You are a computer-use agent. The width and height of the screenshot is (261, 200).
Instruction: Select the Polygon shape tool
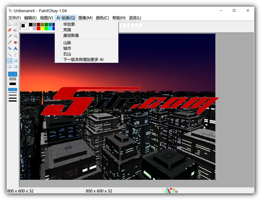(15, 61)
